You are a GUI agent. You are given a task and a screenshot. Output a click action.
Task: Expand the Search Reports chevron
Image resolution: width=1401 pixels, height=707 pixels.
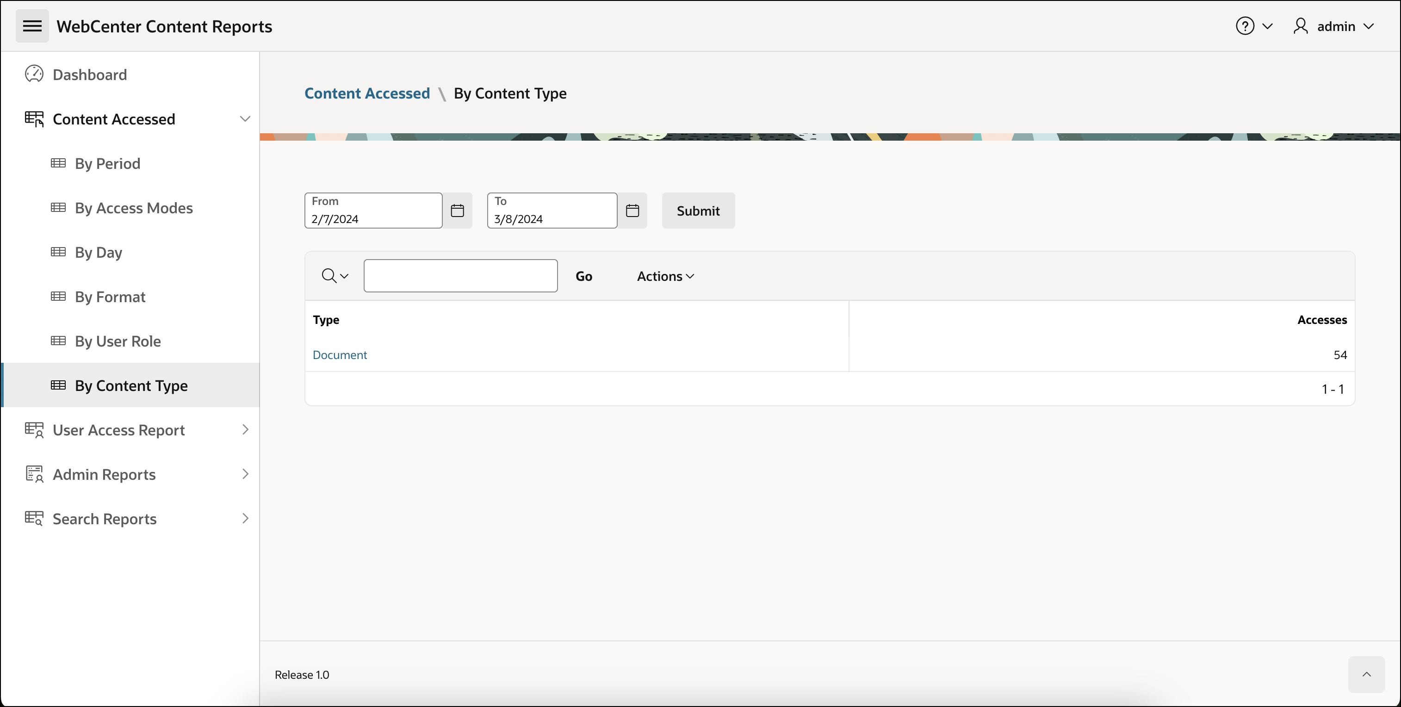[x=245, y=518]
